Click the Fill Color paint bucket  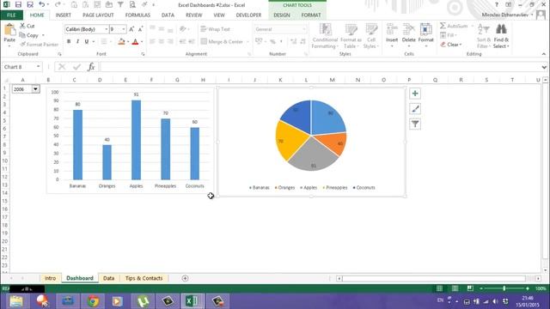[121, 42]
